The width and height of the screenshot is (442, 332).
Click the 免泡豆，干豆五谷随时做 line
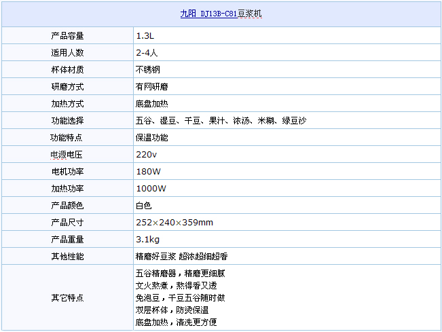click(x=181, y=297)
